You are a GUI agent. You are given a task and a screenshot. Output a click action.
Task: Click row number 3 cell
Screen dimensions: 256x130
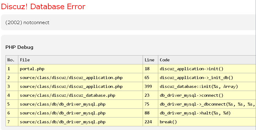(x=12, y=86)
